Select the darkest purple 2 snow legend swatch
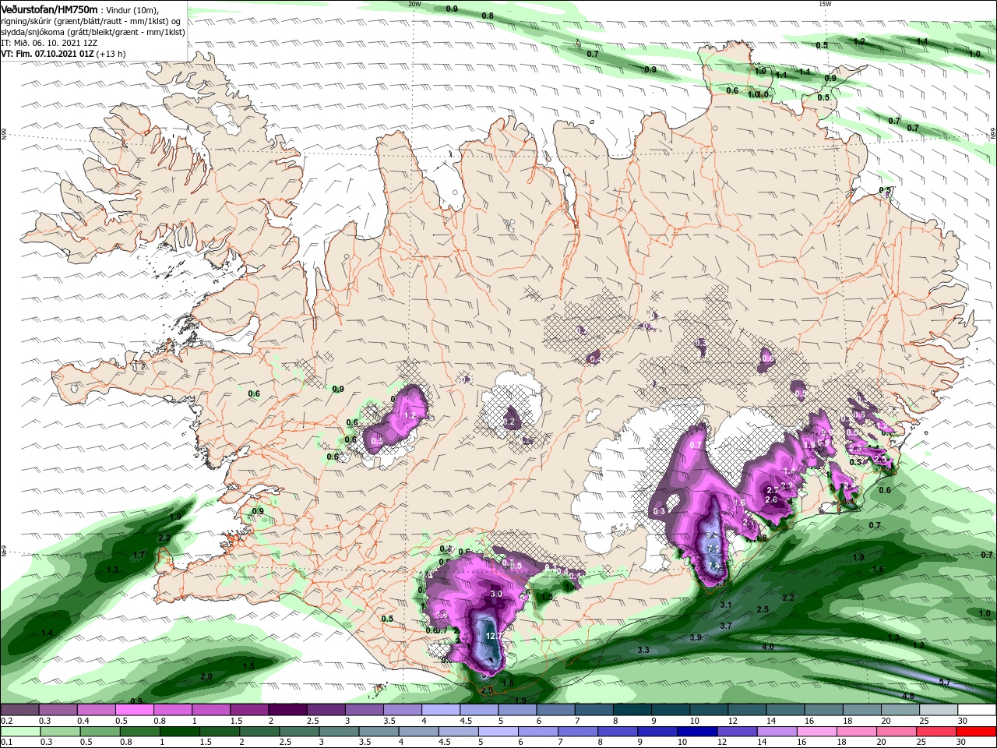The width and height of the screenshot is (997, 748). pyautogui.click(x=287, y=710)
